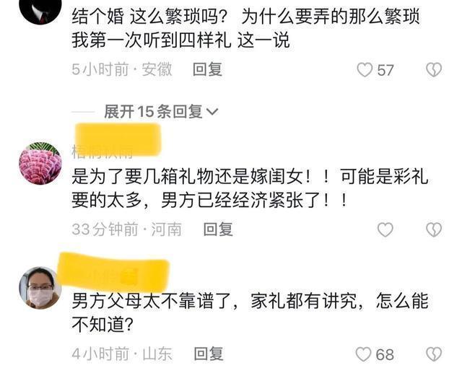Reply to the Anhui comment via 回复

pyautogui.click(x=207, y=70)
